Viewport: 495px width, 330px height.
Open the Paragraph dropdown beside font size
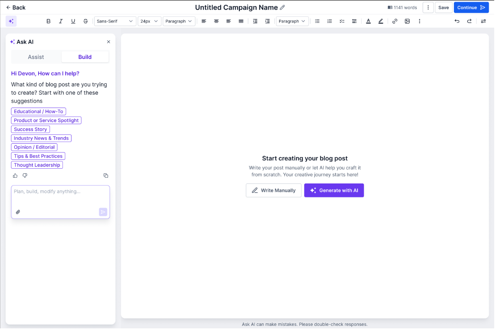click(x=179, y=21)
